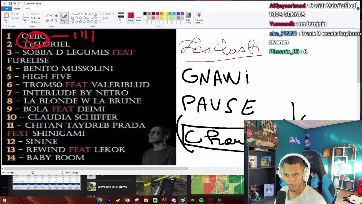Choose the Diamond shape
The width and height of the screenshot is (362, 204).
(77, 18)
